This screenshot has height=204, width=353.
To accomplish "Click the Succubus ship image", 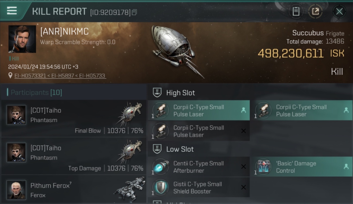I will (177, 51).
